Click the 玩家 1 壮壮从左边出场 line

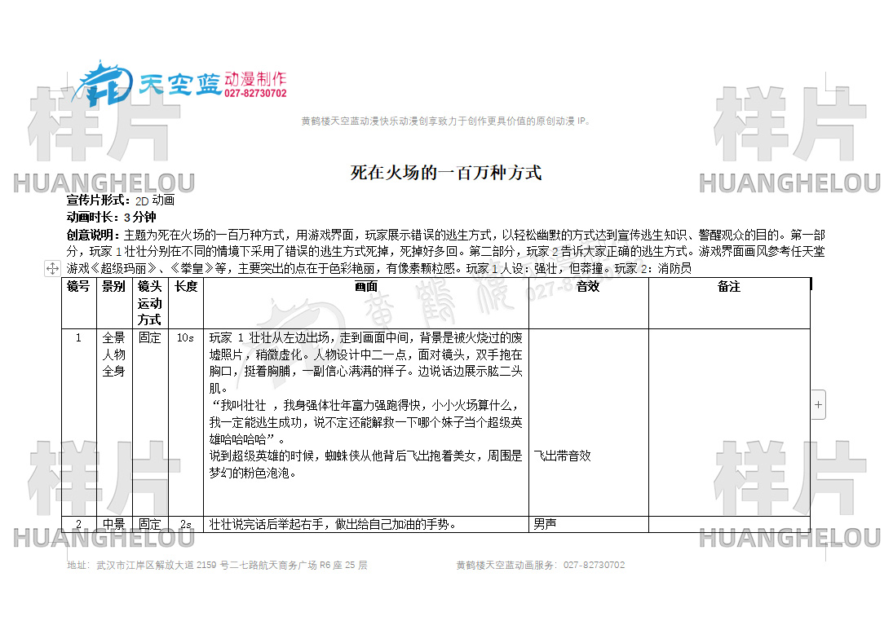(x=365, y=338)
